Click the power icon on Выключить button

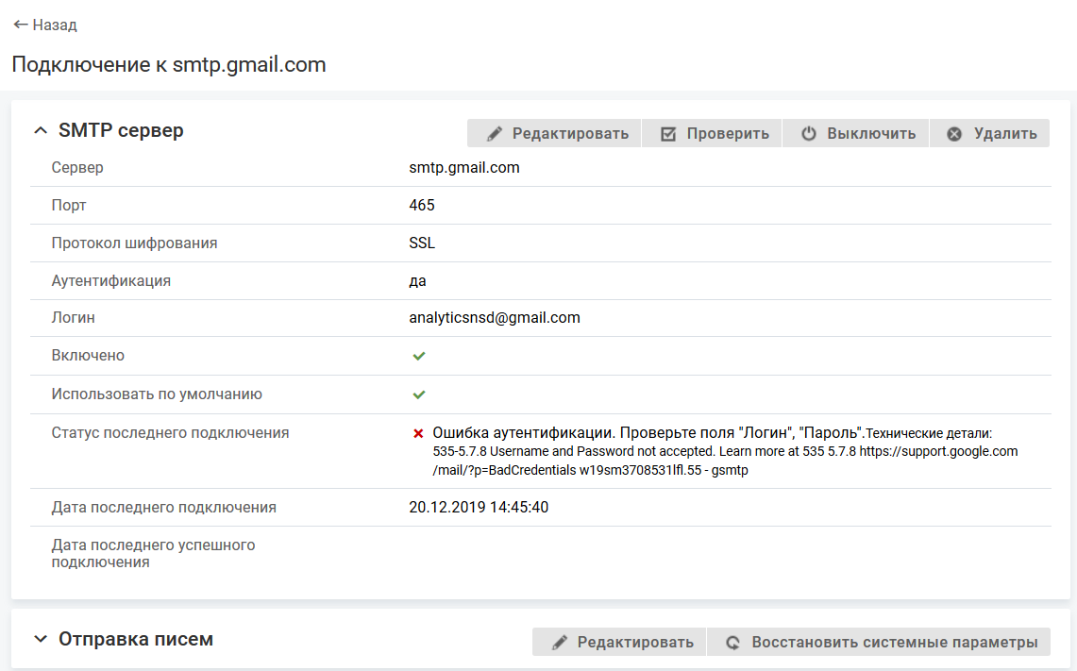pos(809,134)
